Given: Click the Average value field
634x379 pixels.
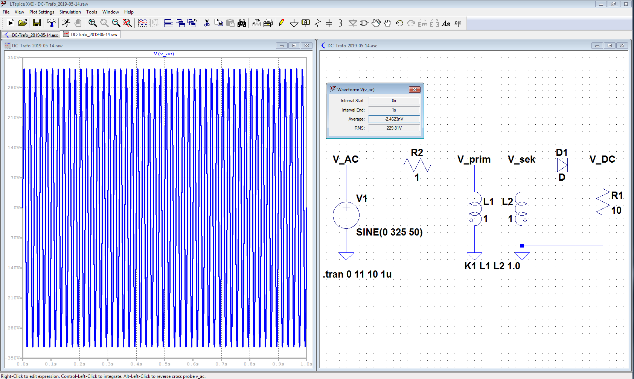Looking at the screenshot, I should point(394,119).
